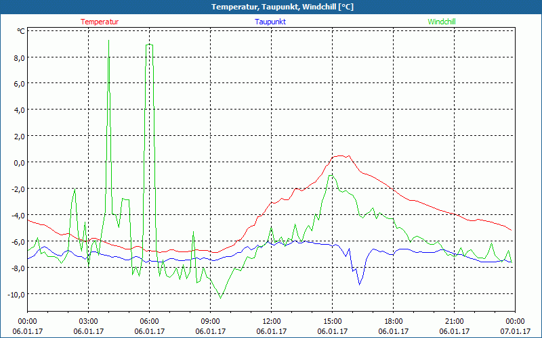Click the green Windchill legend label
The width and height of the screenshot is (542, 338).
[x=442, y=22]
